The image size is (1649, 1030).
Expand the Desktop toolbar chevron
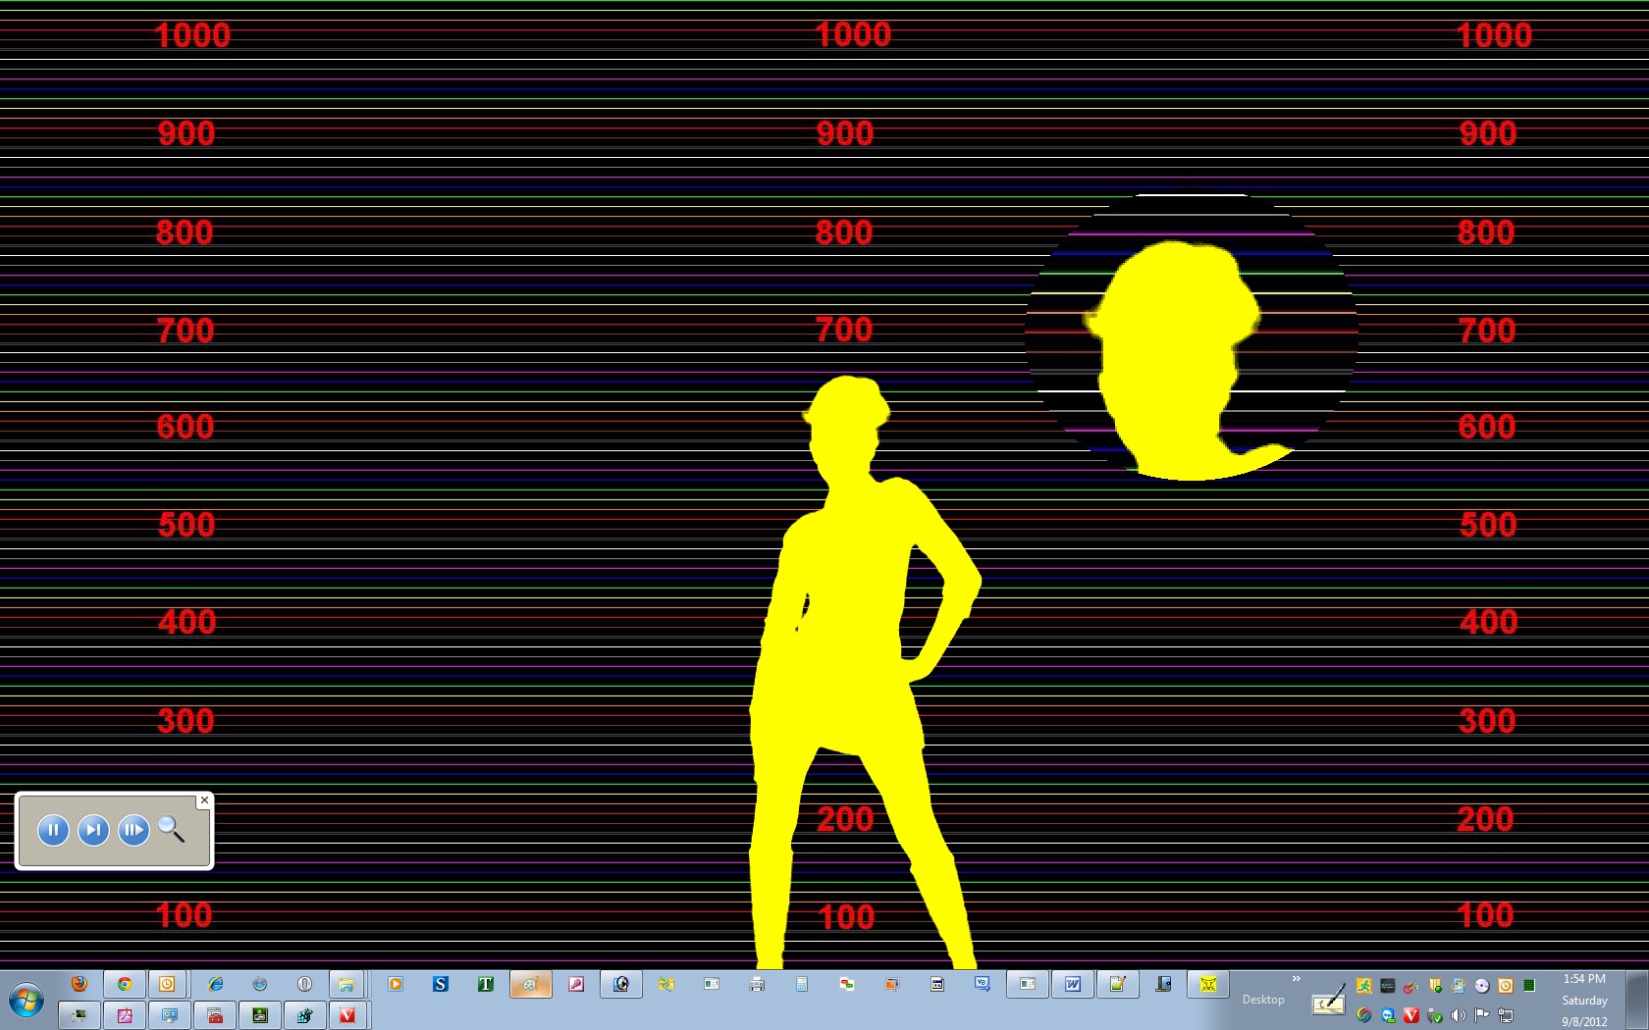[x=1296, y=979]
